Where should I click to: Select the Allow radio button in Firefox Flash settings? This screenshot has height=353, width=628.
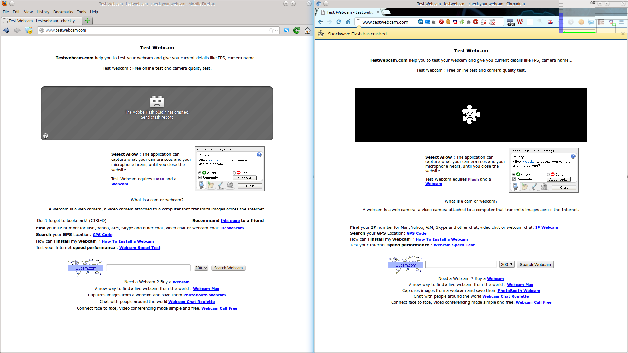200,173
